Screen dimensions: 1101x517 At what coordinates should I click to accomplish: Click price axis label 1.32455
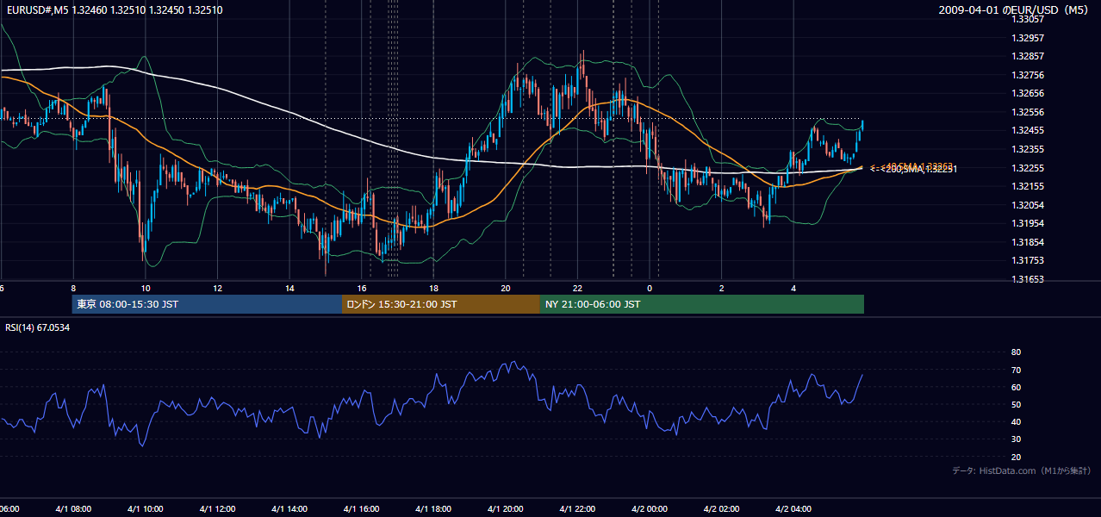[x=1028, y=130]
